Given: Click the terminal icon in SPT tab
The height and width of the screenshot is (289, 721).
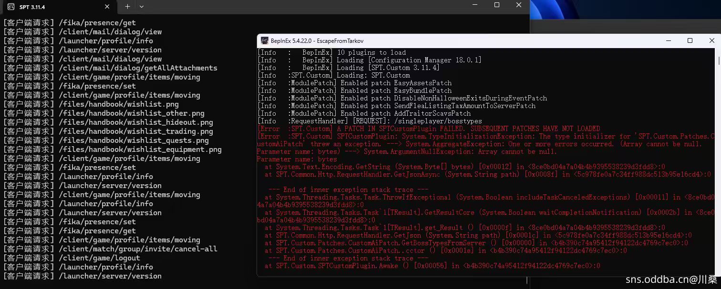Looking at the screenshot, I should [10, 7].
